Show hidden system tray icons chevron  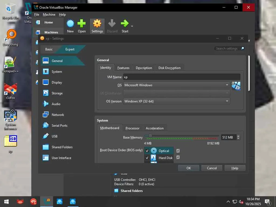tap(228, 202)
